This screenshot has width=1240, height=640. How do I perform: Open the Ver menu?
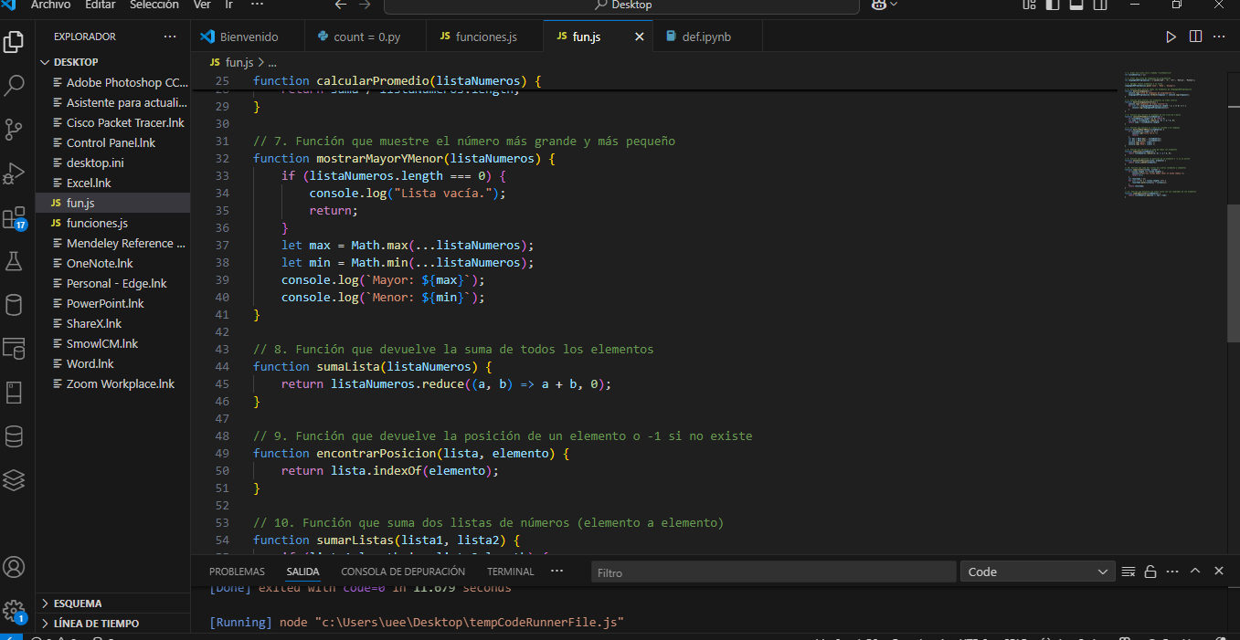coord(202,5)
